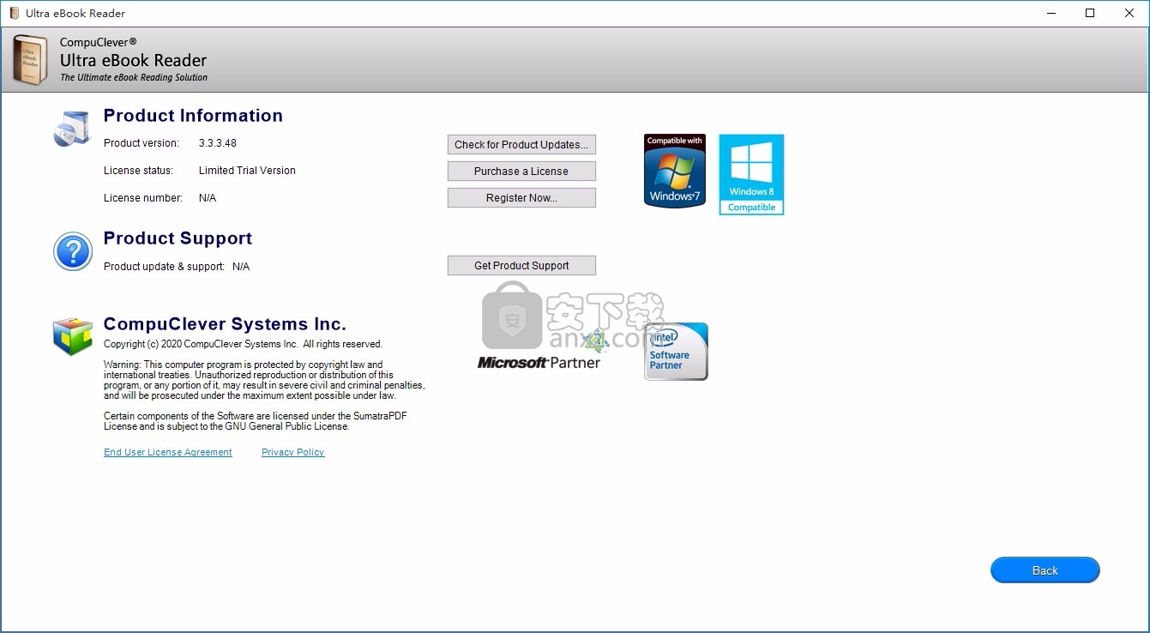Minimize the Ultra eBook Reader window

coord(1051,13)
